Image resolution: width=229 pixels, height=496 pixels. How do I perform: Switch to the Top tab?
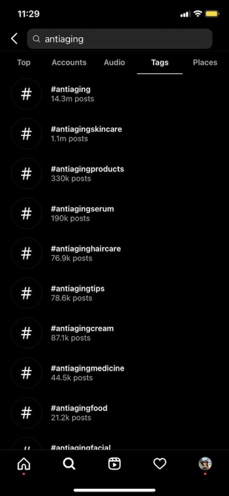(x=24, y=62)
